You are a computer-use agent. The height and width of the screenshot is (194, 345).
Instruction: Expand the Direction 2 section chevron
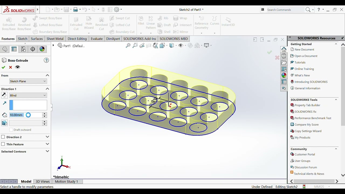coord(47,137)
